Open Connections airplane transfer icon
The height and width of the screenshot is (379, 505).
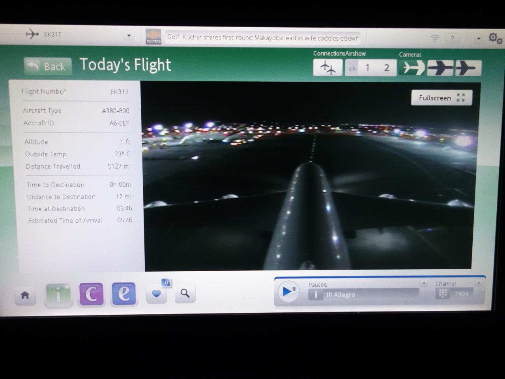click(327, 68)
